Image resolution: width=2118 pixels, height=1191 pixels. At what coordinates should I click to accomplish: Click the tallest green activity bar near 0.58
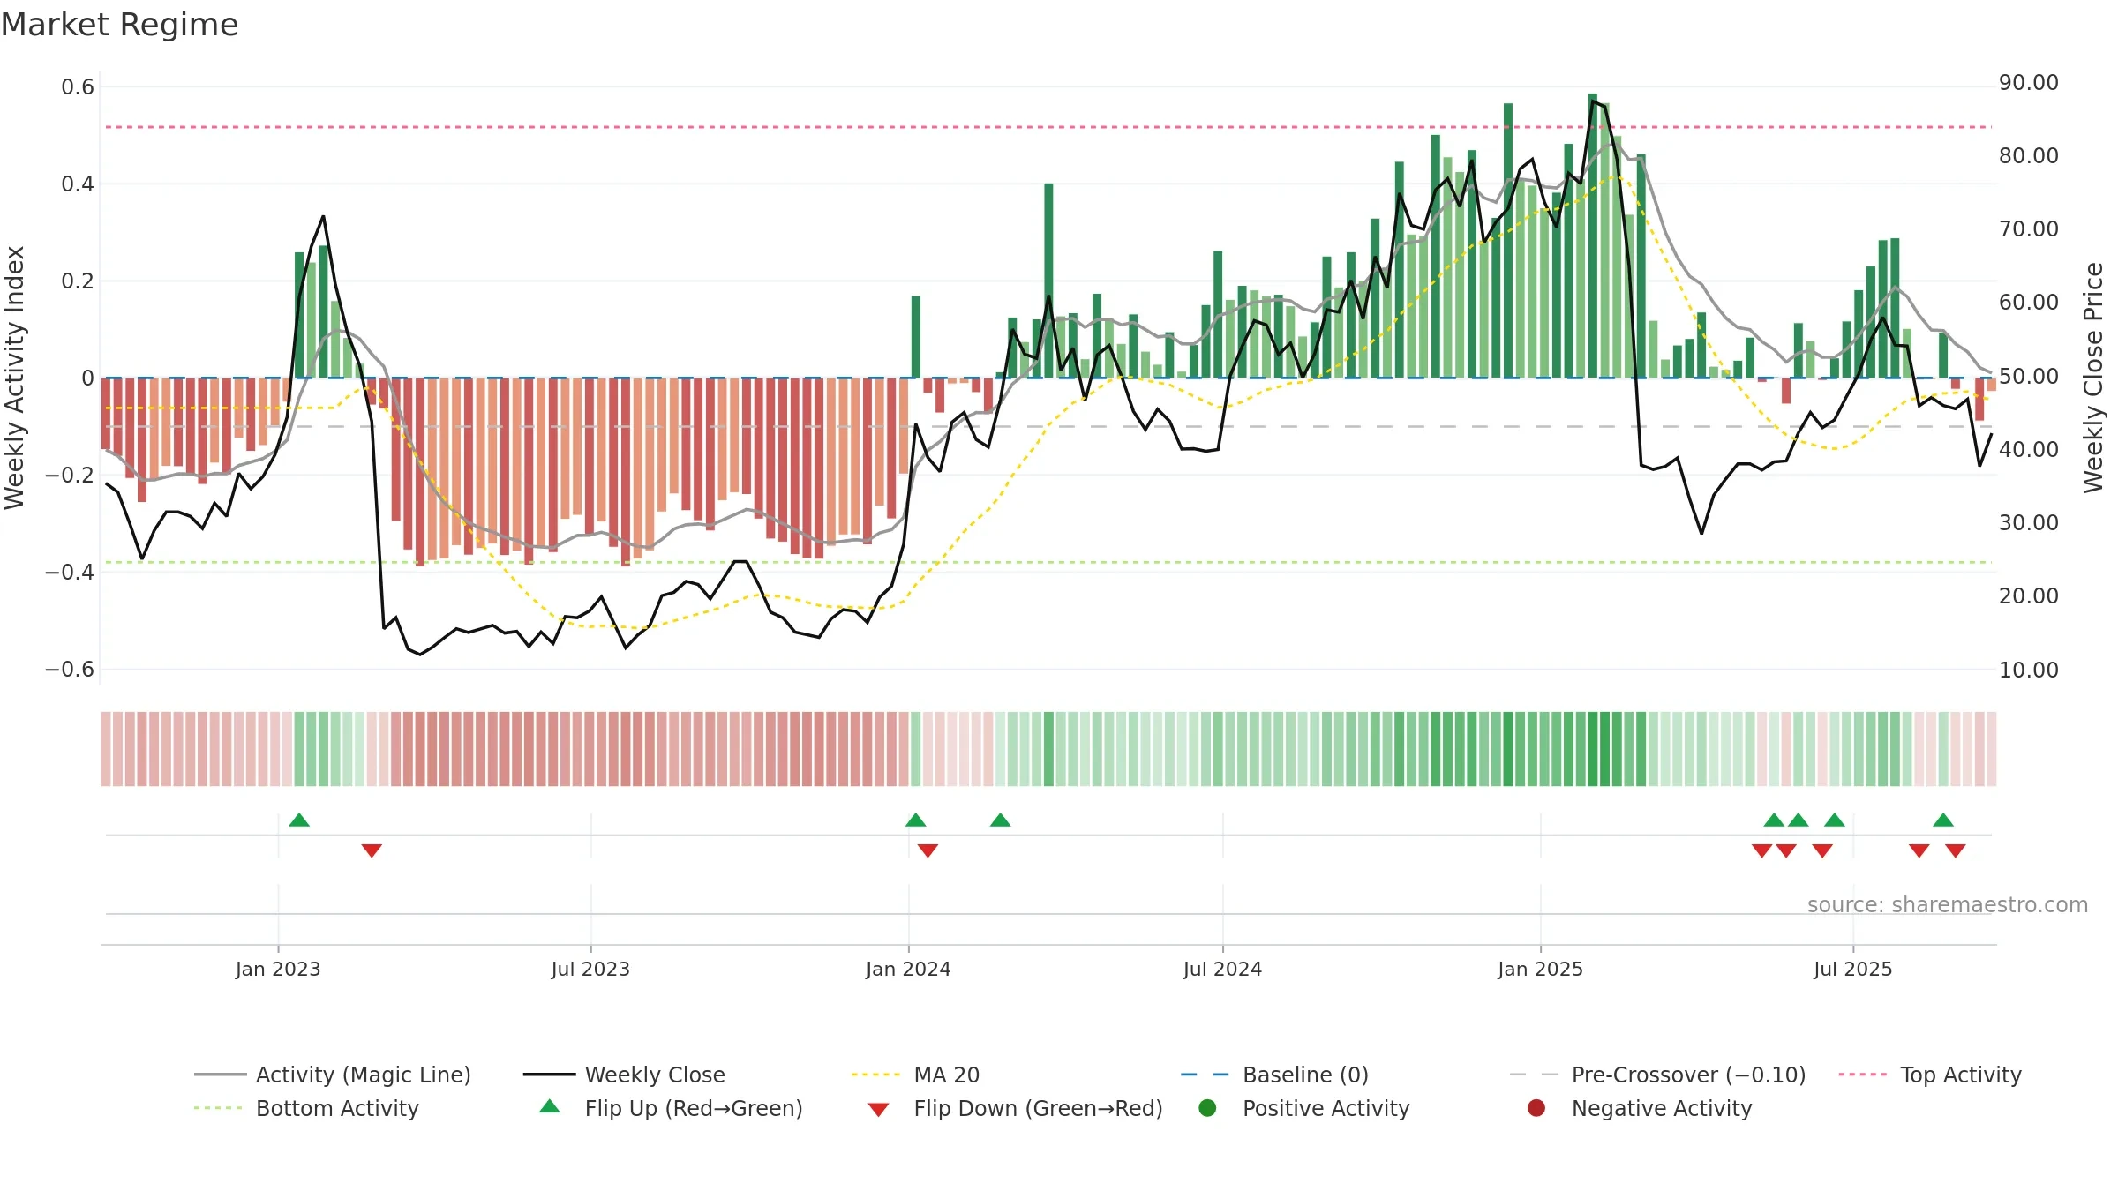click(1593, 236)
